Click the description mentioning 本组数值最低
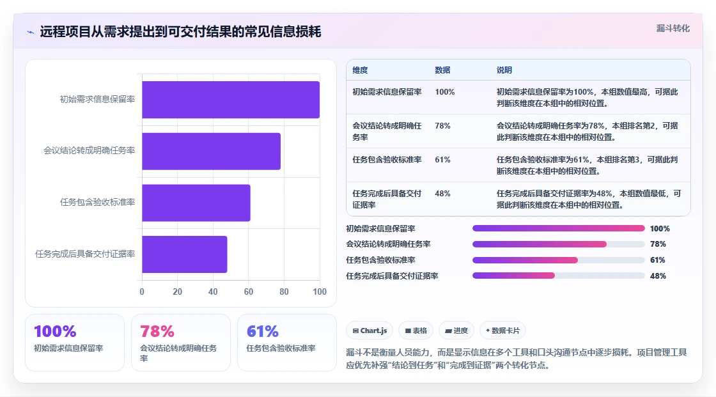716x397 pixels. pyautogui.click(x=589, y=199)
